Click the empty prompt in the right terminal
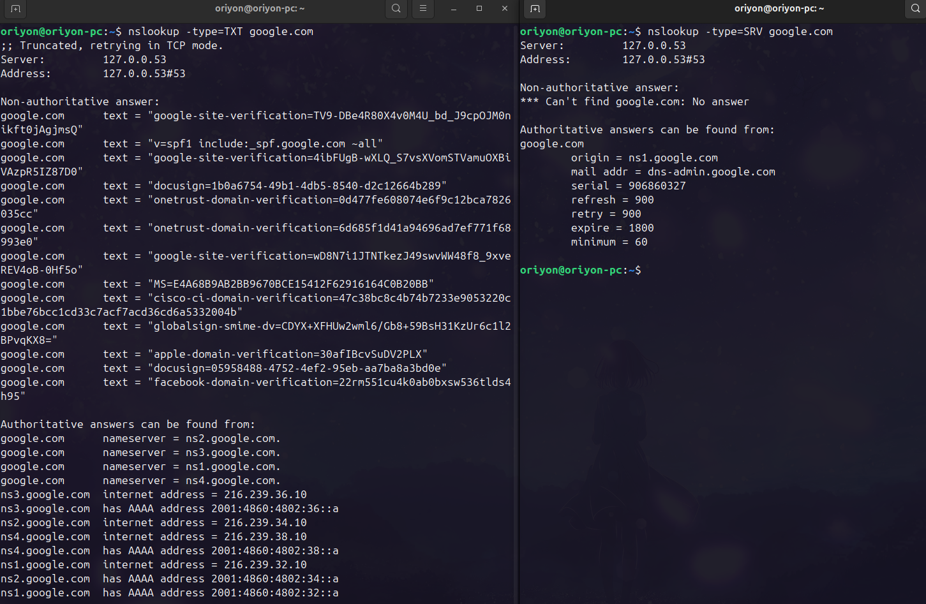The width and height of the screenshot is (926, 604). (x=581, y=270)
